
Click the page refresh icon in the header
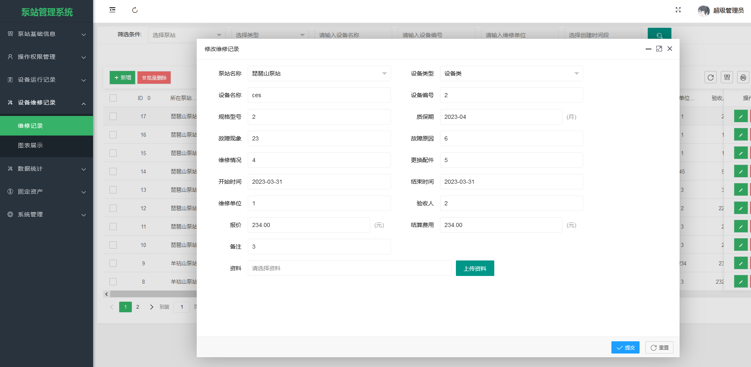click(135, 10)
